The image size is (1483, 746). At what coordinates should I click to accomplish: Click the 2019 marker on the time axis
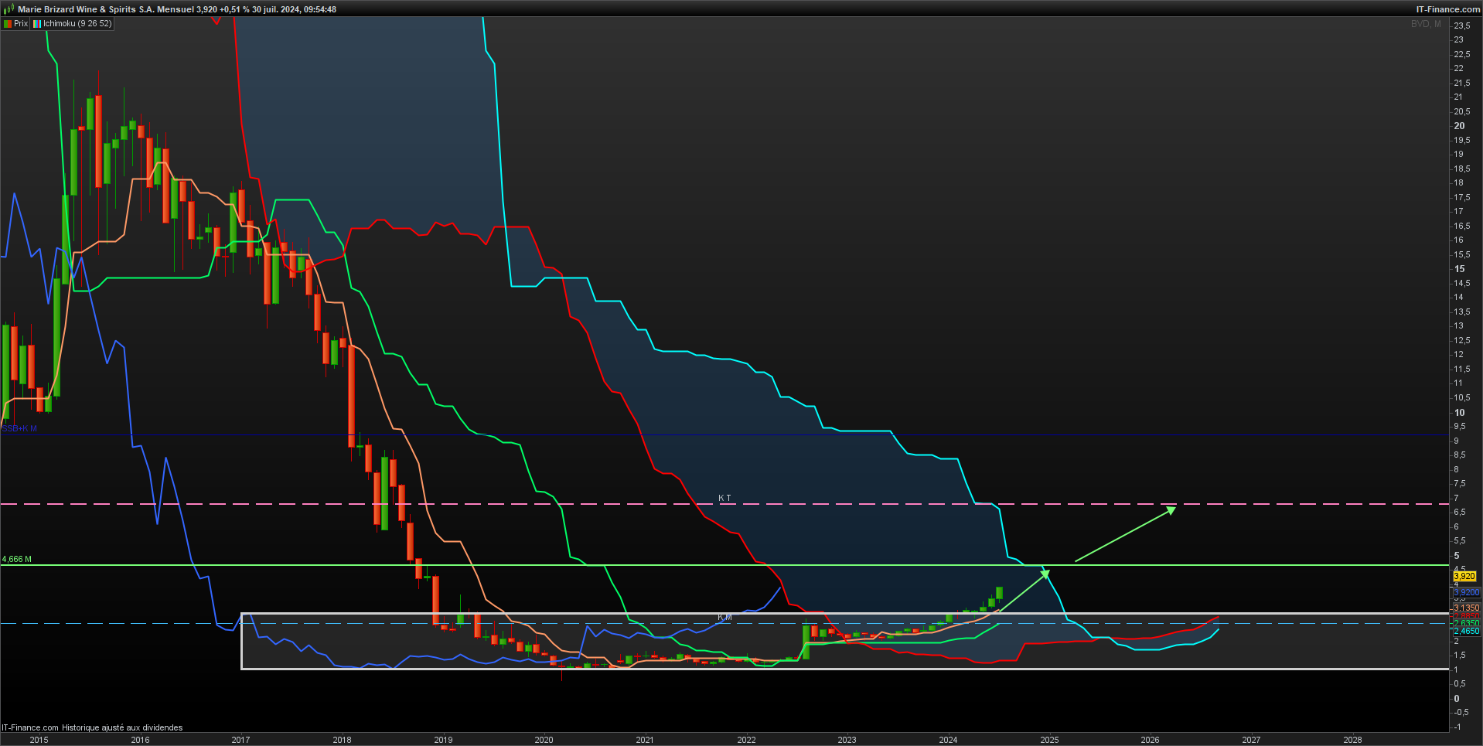443,740
